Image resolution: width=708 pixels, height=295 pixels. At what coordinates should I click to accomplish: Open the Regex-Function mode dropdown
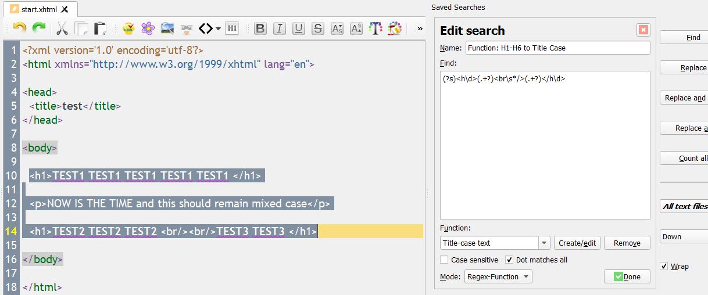click(x=498, y=277)
